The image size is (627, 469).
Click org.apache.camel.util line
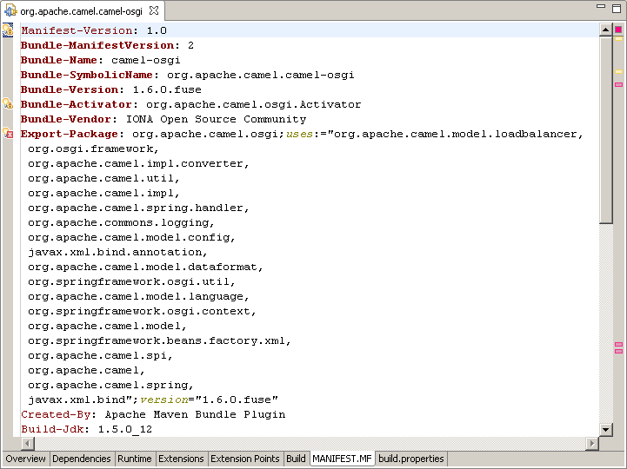[x=104, y=178]
